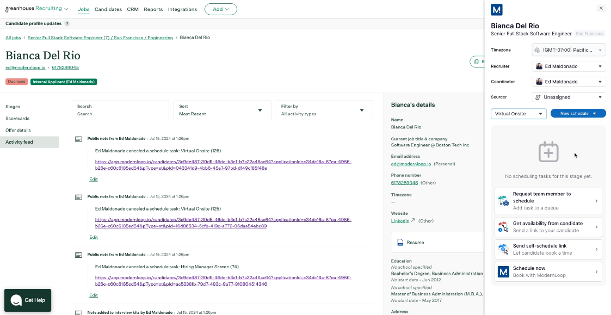611x315 pixels.
Task: Click the Request team member to schedule icon
Action: tap(504, 201)
